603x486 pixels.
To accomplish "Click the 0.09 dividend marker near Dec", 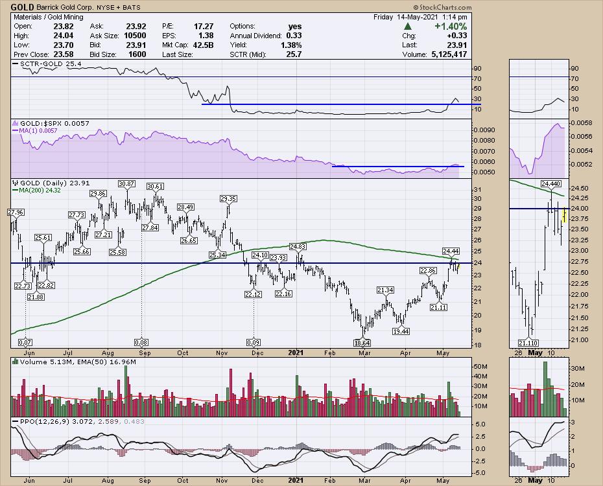I will (x=254, y=342).
